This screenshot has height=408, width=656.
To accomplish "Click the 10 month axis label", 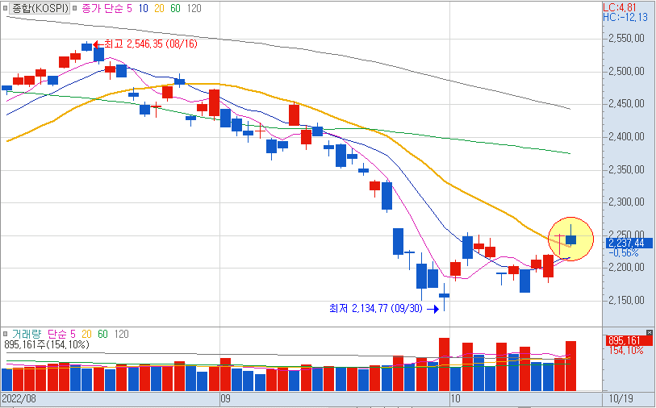I will pyautogui.click(x=455, y=398).
